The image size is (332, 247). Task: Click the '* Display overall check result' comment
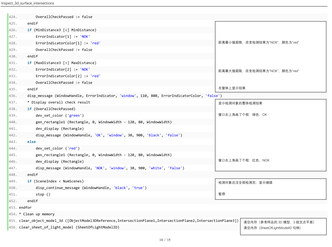point(59,102)
